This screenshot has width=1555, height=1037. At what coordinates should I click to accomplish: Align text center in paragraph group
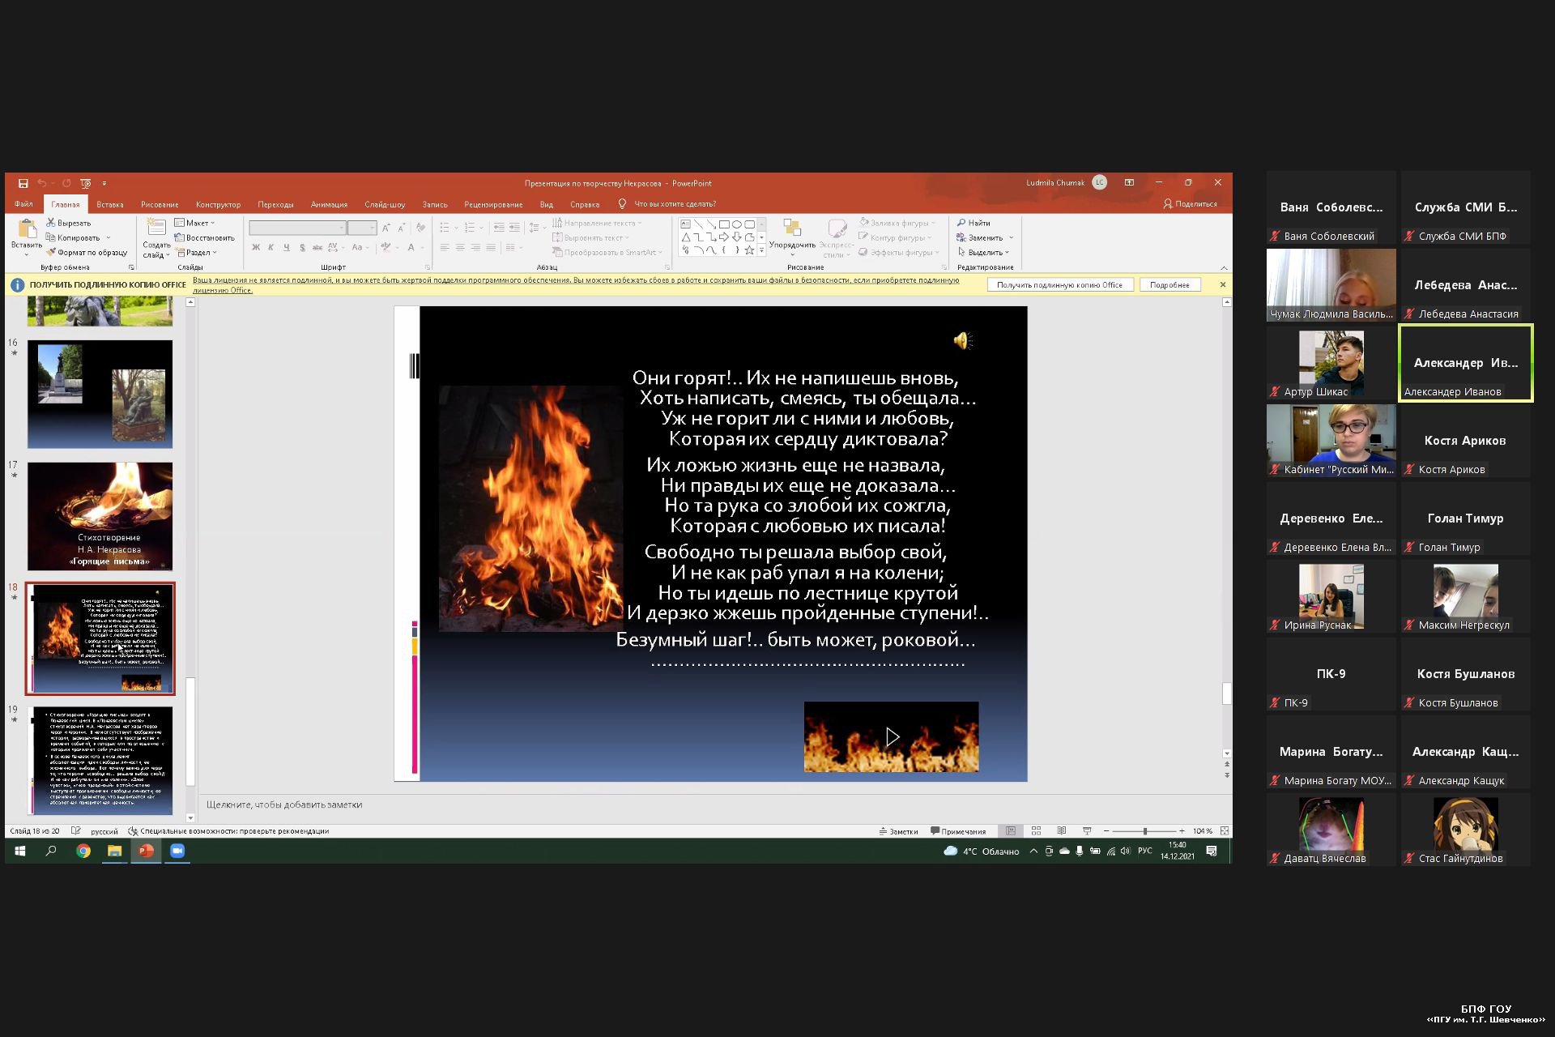click(460, 248)
